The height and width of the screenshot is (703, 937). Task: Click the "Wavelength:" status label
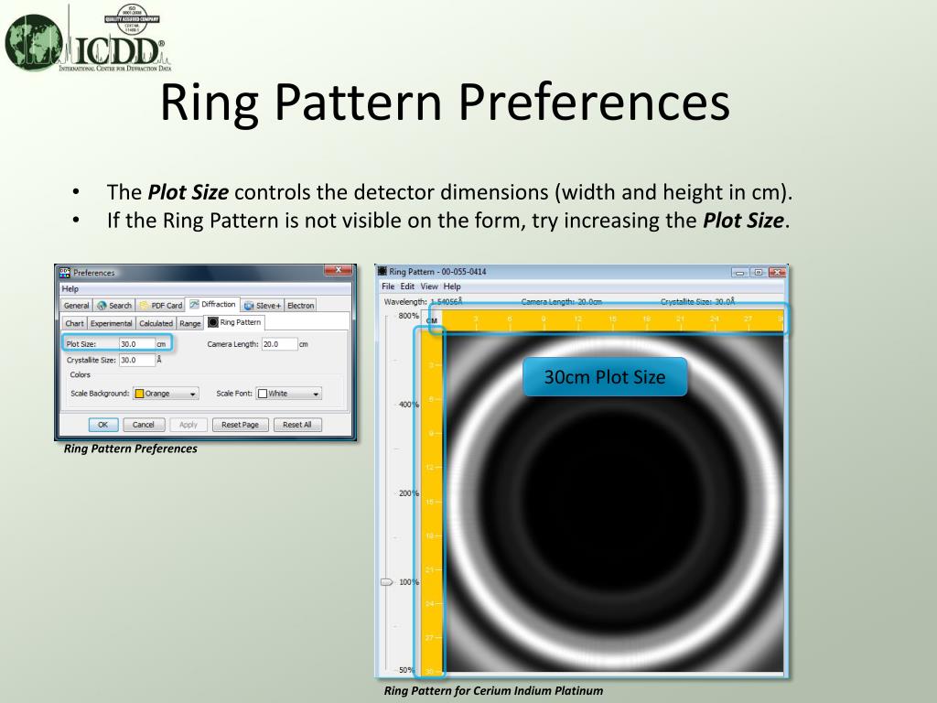pyautogui.click(x=405, y=302)
